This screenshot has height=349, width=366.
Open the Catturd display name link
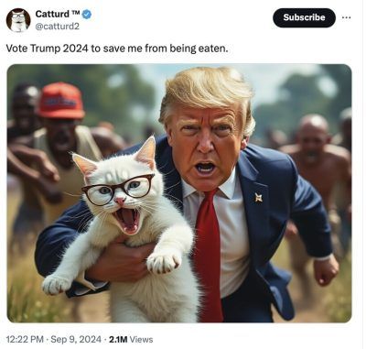coord(52,14)
